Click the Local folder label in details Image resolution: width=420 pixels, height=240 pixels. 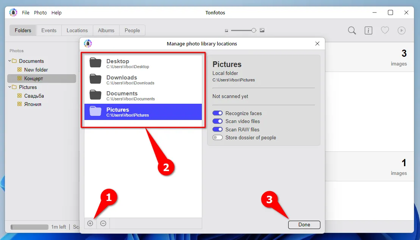225,73
